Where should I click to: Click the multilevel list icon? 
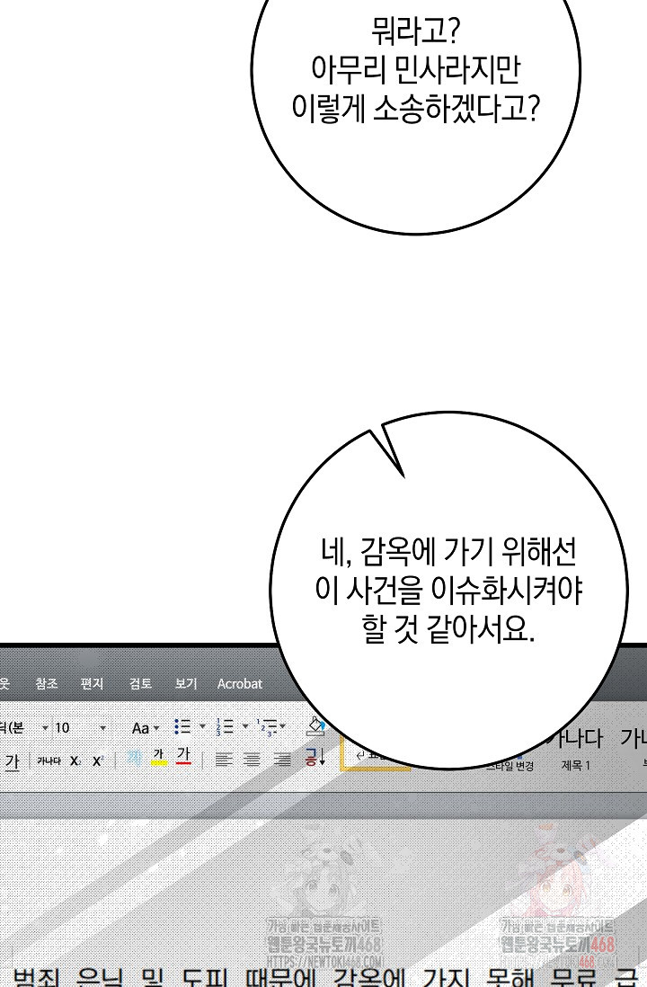[267, 727]
